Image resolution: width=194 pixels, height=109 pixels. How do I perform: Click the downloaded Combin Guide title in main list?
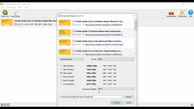point(36,21)
